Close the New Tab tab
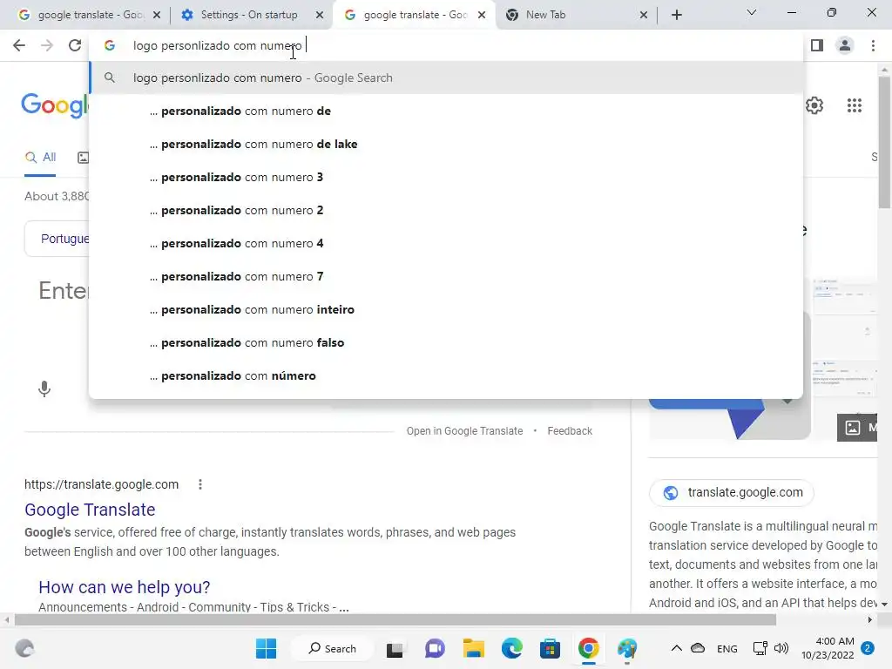 point(644,15)
